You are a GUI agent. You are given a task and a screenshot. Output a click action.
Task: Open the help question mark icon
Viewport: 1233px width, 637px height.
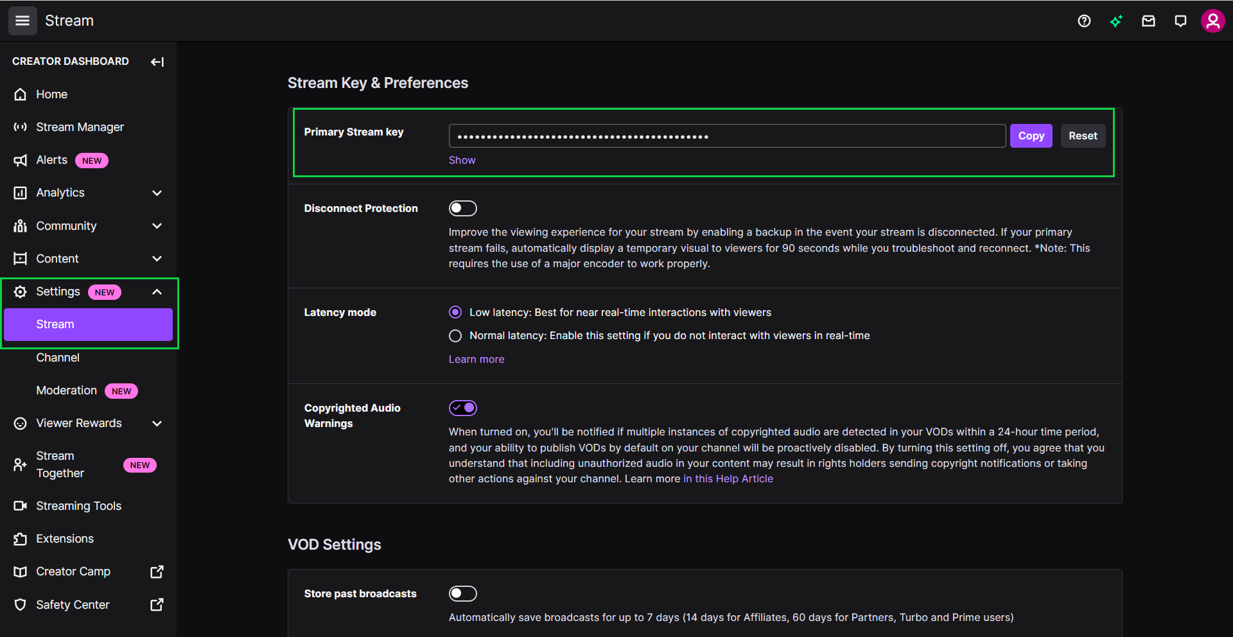pos(1084,21)
